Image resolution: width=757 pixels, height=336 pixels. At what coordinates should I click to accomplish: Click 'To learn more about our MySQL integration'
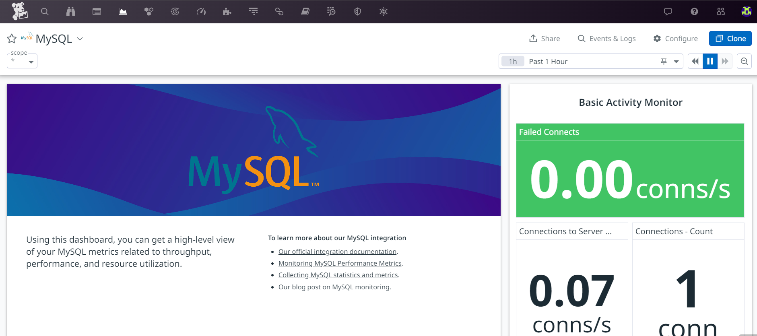click(x=337, y=238)
